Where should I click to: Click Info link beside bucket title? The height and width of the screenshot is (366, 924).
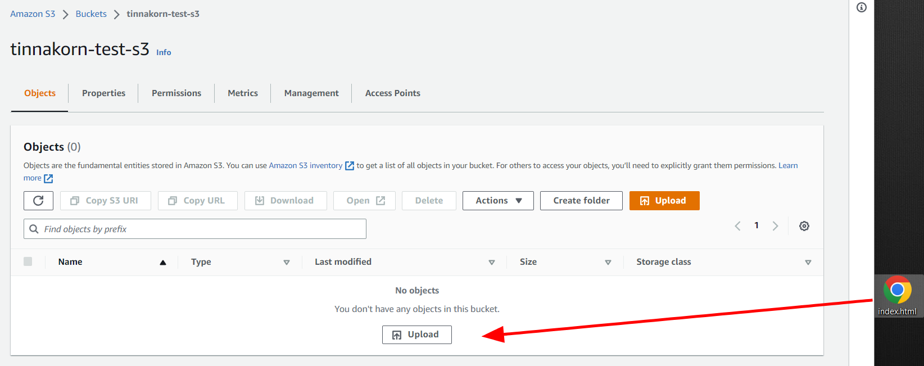pyautogui.click(x=164, y=52)
